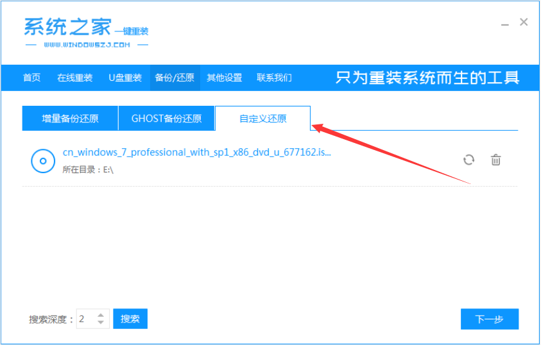
Task: Select the 备份/还原 menu item
Action: 174,78
